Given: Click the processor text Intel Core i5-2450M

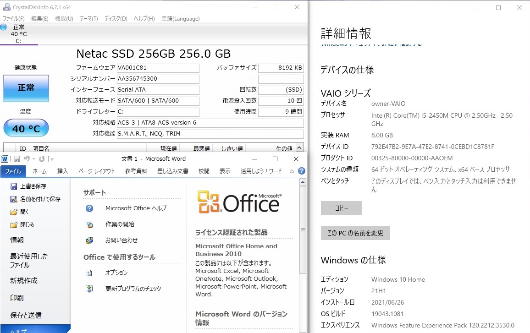Looking at the screenshot, I should click(x=442, y=120).
